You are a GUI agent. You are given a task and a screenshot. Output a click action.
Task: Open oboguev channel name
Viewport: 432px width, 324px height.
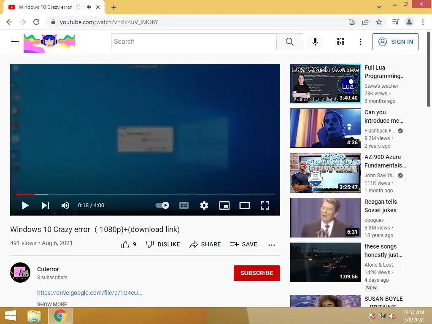coord(374,220)
